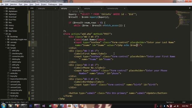Screen dimensions: 192x108
Task: Open the Photoshop taskbar icon
Action: point(31,106)
